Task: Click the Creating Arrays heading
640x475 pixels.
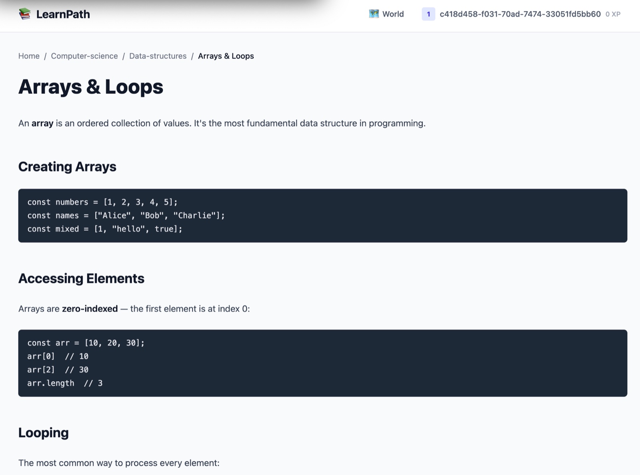Action: 67,167
